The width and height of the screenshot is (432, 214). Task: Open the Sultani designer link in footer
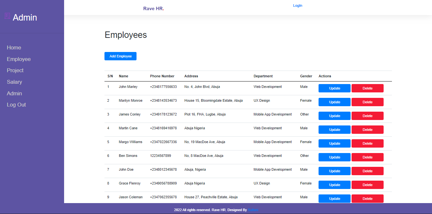click(253, 210)
